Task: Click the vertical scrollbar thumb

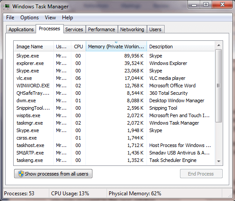Action: 219,86
